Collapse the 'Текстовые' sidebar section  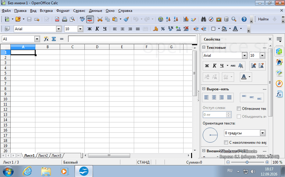(x=204, y=47)
